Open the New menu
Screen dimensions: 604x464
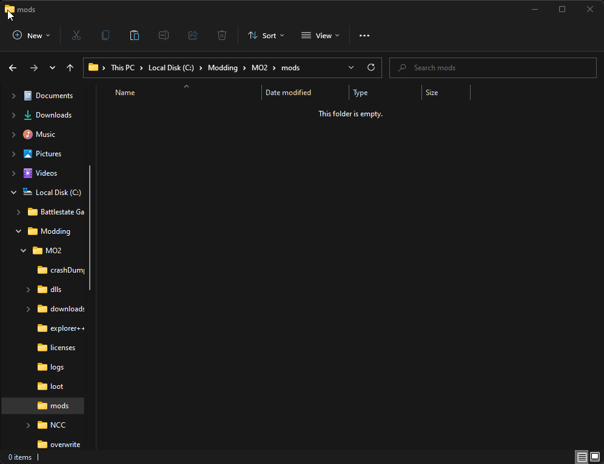click(31, 35)
